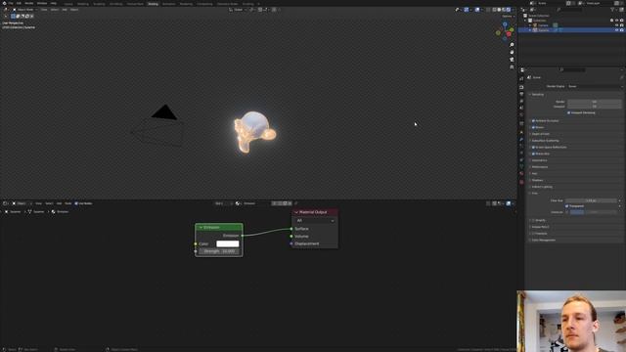626x352 pixels.
Task: Click the viewport zoom gizmo icon
Action: click(512, 45)
